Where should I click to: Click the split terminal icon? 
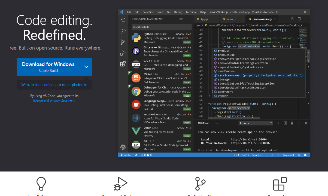[285, 123]
